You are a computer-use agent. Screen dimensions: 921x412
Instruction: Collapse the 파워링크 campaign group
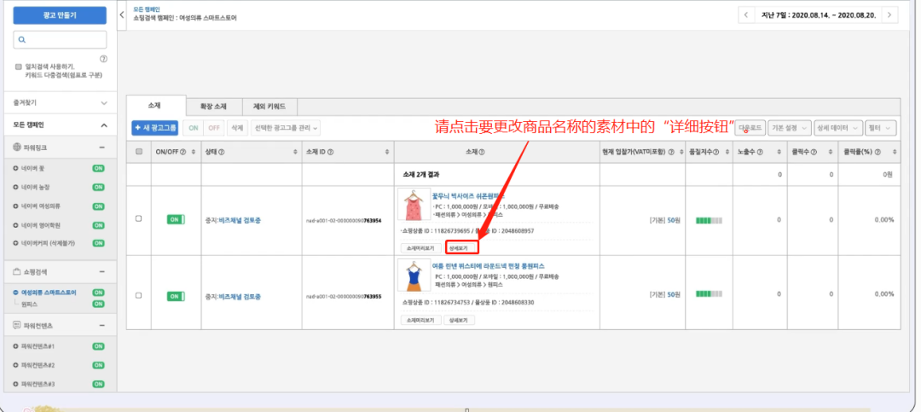pos(101,147)
